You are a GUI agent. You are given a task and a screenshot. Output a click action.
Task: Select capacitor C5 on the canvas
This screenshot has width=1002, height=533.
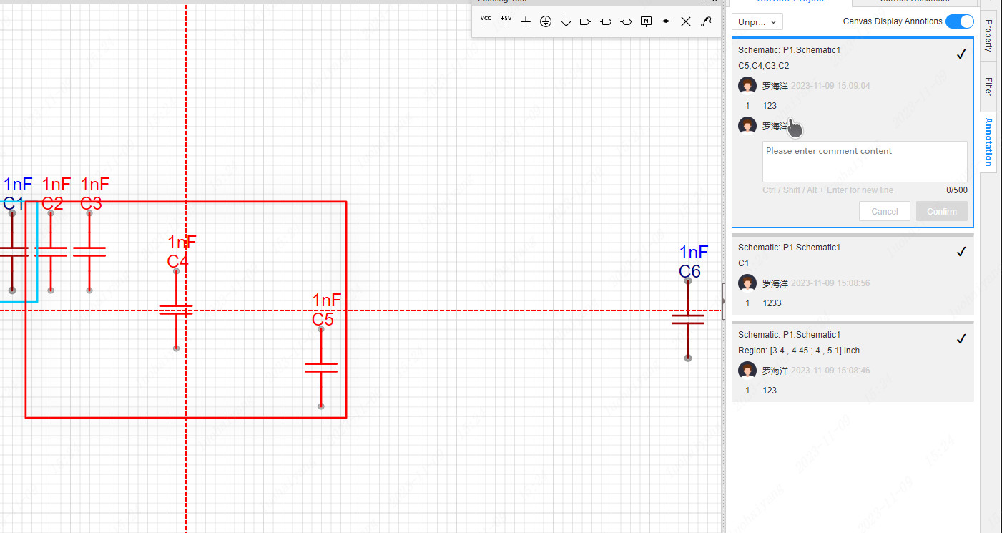click(321, 368)
